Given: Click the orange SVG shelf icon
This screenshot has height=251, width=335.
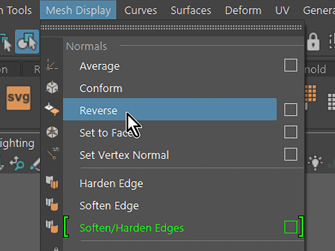Looking at the screenshot, I should point(18,98).
